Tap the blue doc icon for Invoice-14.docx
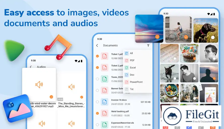This screenshot has height=129, width=224. pos(104,102)
